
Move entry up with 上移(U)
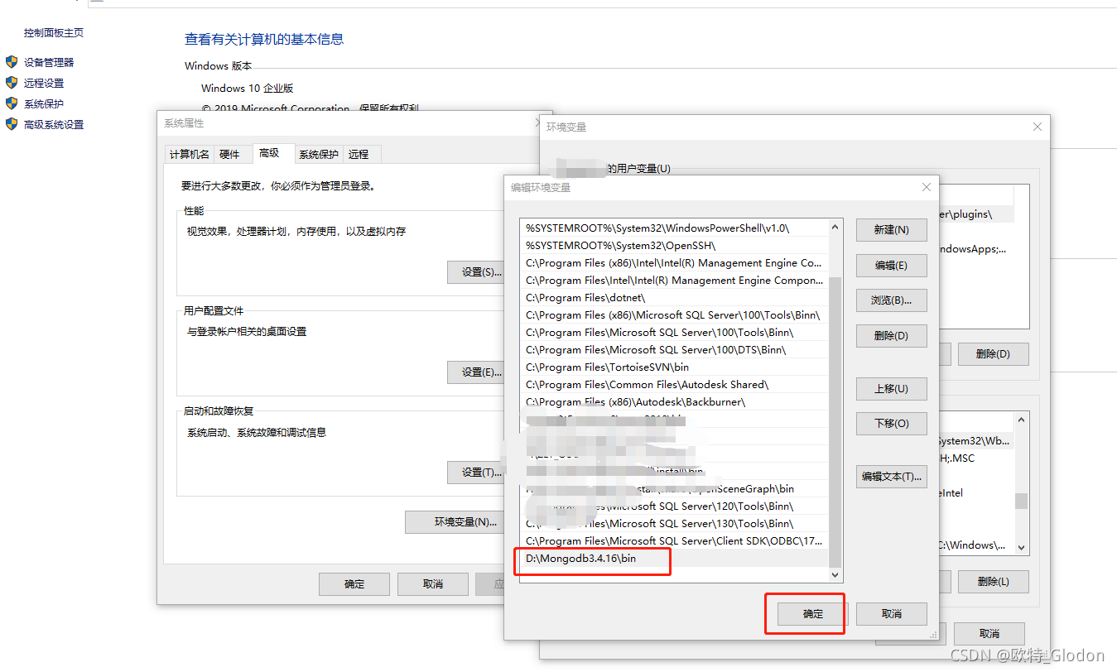pos(891,388)
